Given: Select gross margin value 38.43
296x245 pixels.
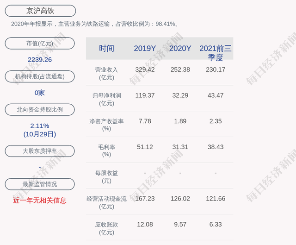Looking at the screenshot, I should [216, 147].
